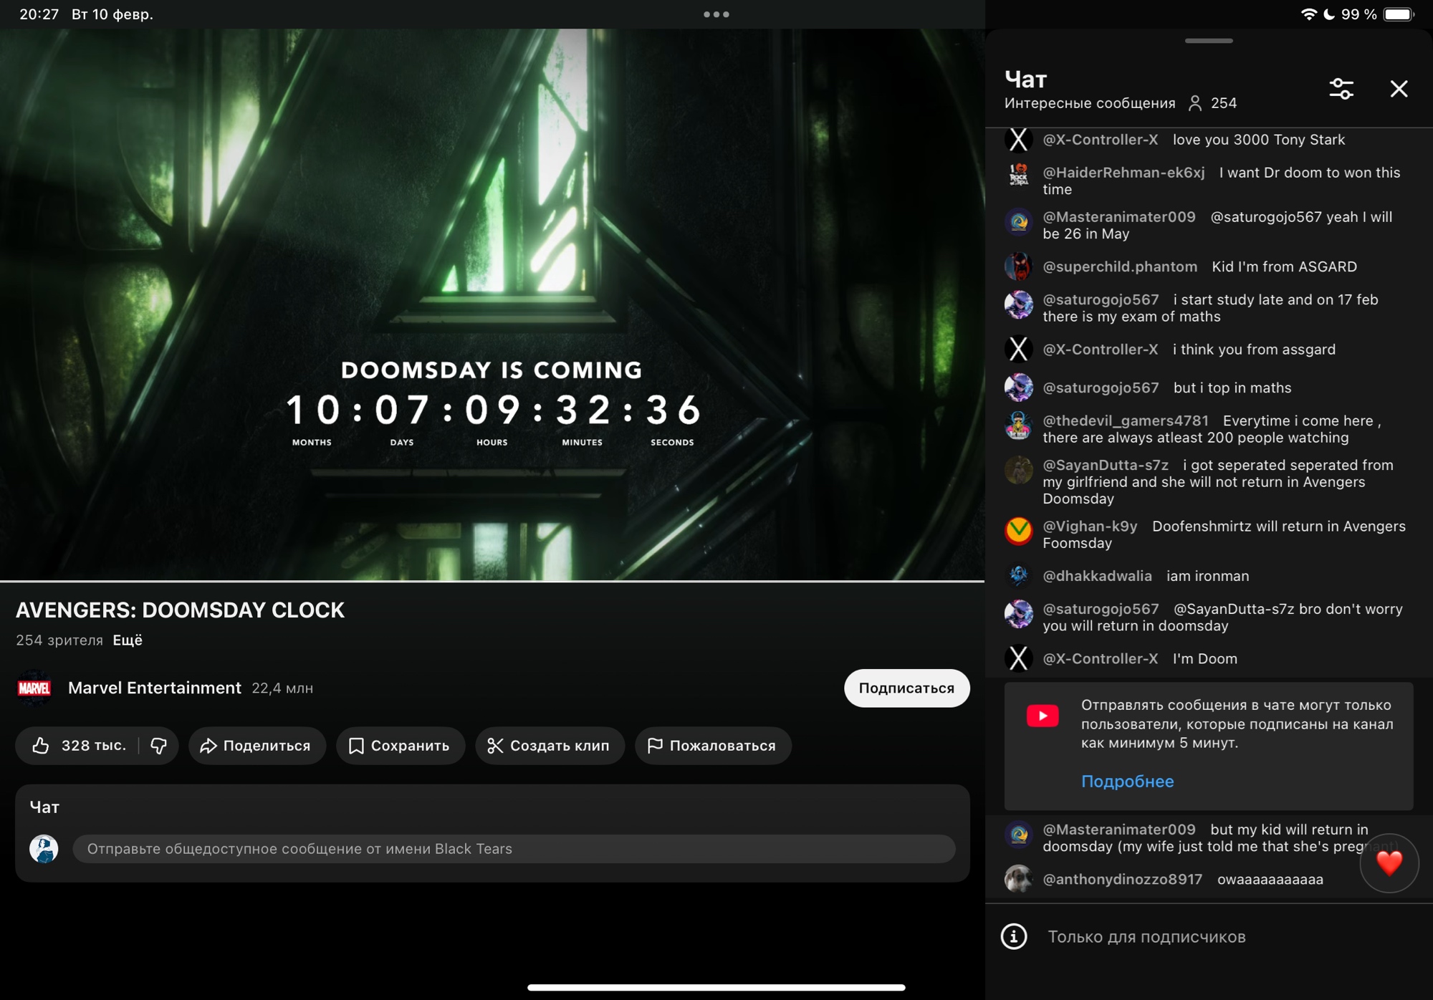Viewport: 1433px width, 1000px height.
Task: Tap the info icon for subscribers only
Action: [x=1014, y=936]
